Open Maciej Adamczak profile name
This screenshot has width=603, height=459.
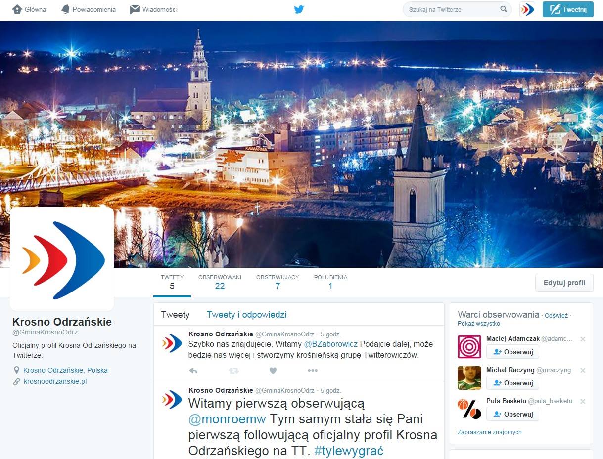pyautogui.click(x=513, y=338)
